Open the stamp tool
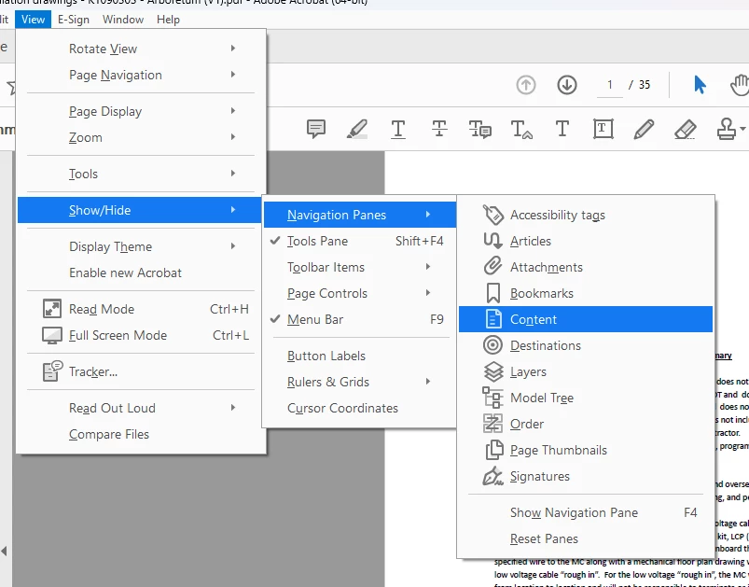Image resolution: width=749 pixels, height=587 pixels. [x=727, y=129]
